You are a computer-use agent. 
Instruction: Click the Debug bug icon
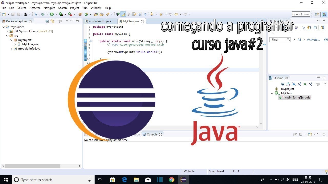click(x=43, y=14)
